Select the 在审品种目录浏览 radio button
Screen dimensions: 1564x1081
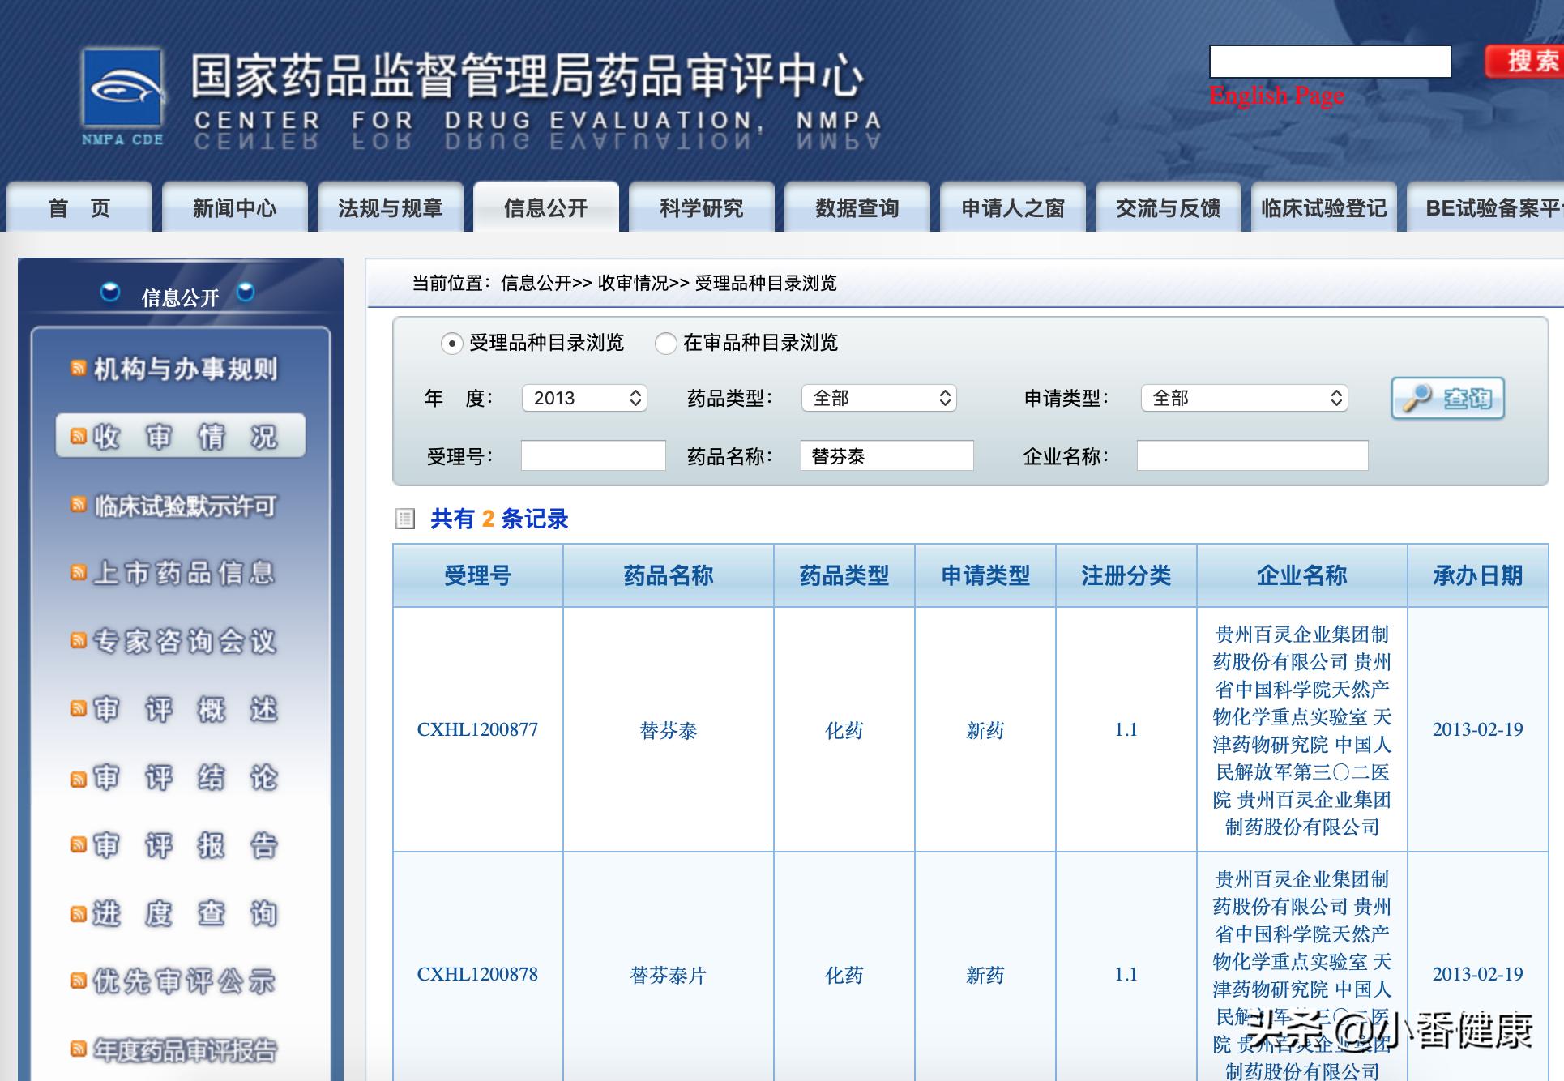click(x=666, y=344)
